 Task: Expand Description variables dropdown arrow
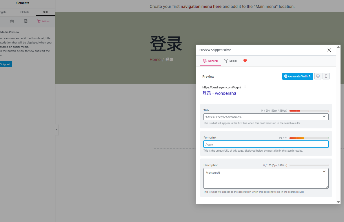(x=324, y=172)
